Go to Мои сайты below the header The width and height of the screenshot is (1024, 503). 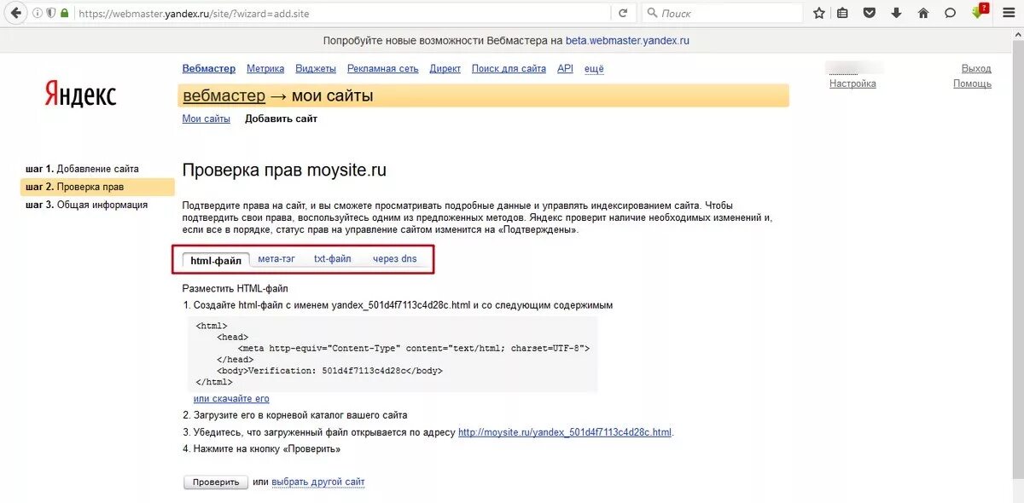(x=207, y=119)
